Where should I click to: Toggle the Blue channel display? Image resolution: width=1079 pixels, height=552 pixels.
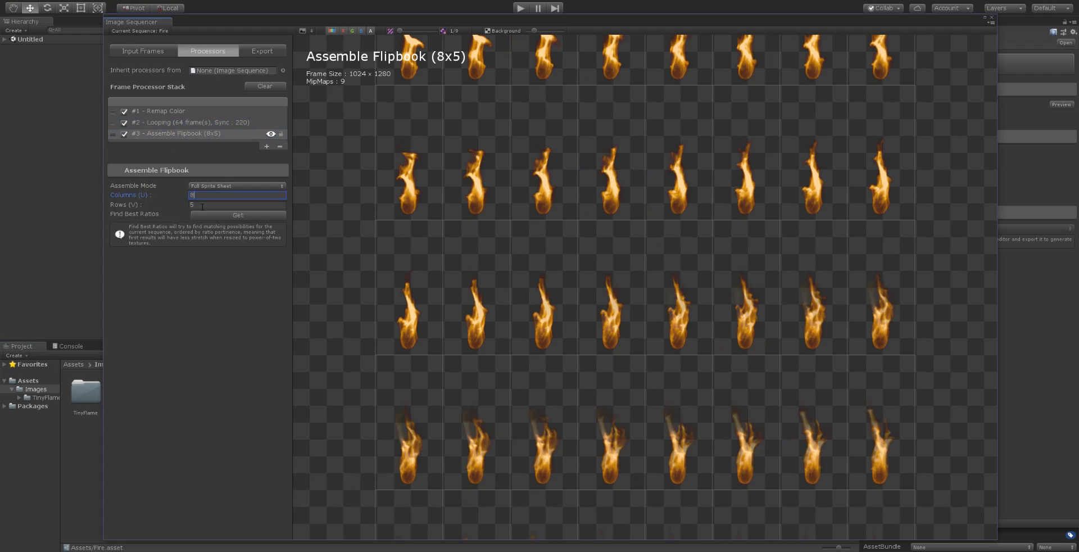pos(361,31)
